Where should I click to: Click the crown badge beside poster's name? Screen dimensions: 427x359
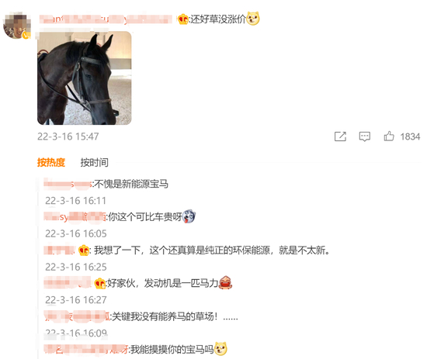click(183, 19)
